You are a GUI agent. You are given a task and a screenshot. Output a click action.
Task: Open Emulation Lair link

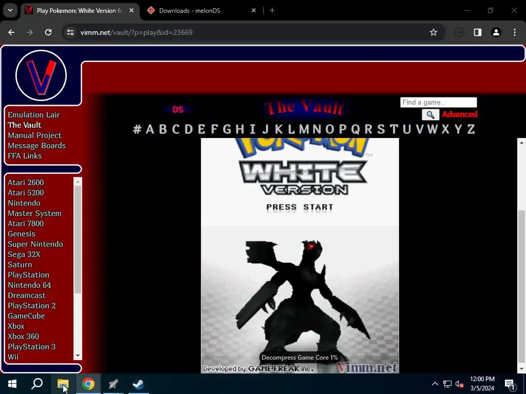[33, 114]
